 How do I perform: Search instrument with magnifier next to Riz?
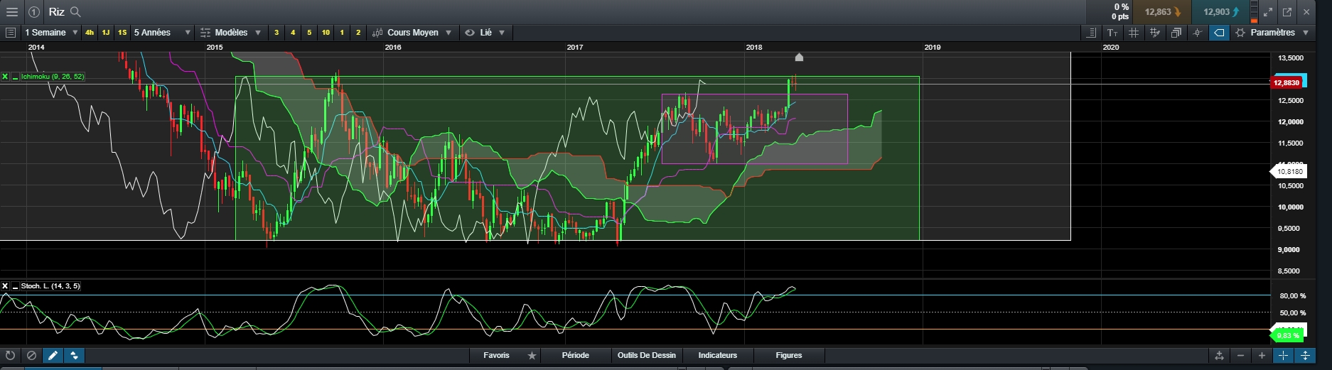pos(76,11)
